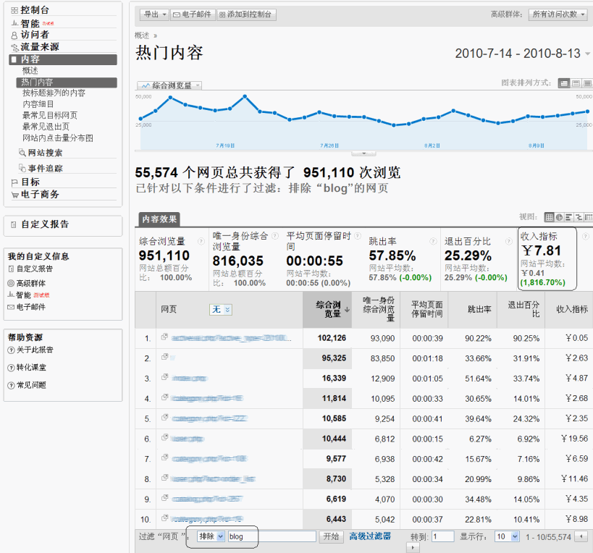The image size is (593, 553).
Task: Open 流量来源 in the sidebar menu
Action: (40, 46)
